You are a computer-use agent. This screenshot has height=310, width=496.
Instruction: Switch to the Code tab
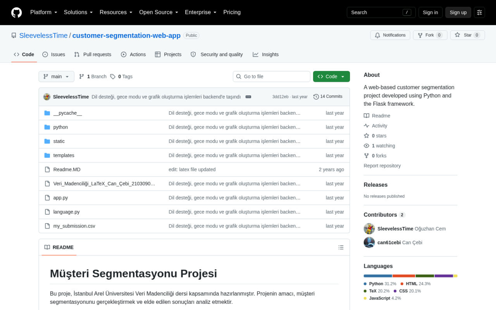coord(24,55)
